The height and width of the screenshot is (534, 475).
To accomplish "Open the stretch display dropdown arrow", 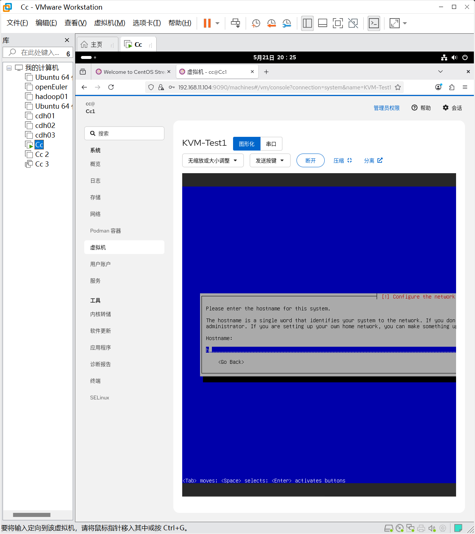I will [x=405, y=23].
